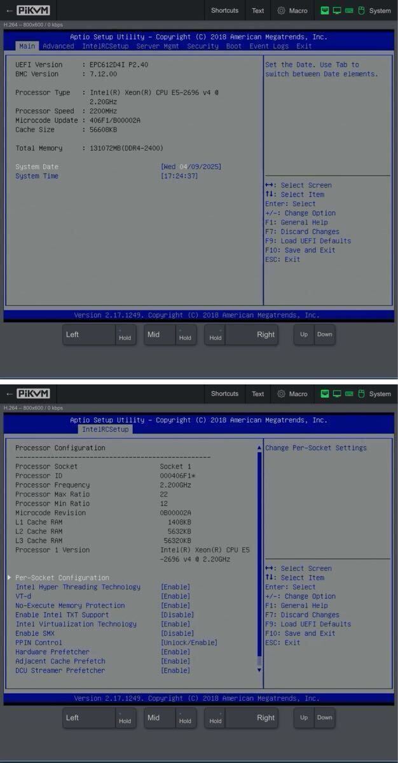
Task: Open the Enable SMX [Disable] value
Action: coord(177,633)
